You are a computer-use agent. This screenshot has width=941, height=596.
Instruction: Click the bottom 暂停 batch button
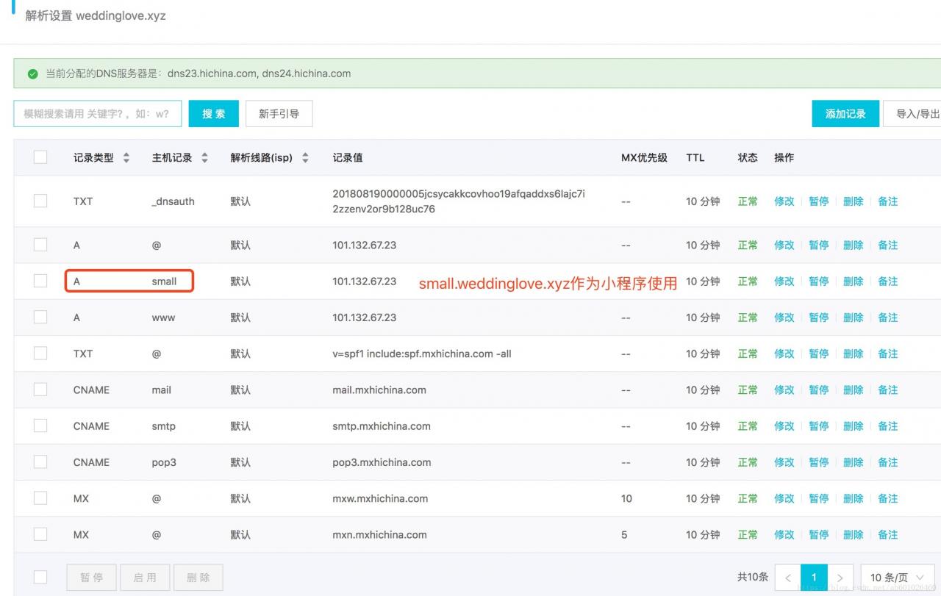pyautogui.click(x=92, y=578)
